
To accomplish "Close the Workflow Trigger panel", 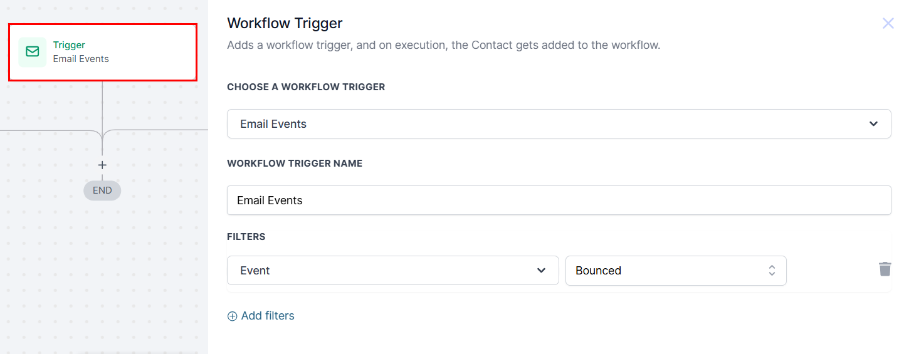I will point(888,24).
